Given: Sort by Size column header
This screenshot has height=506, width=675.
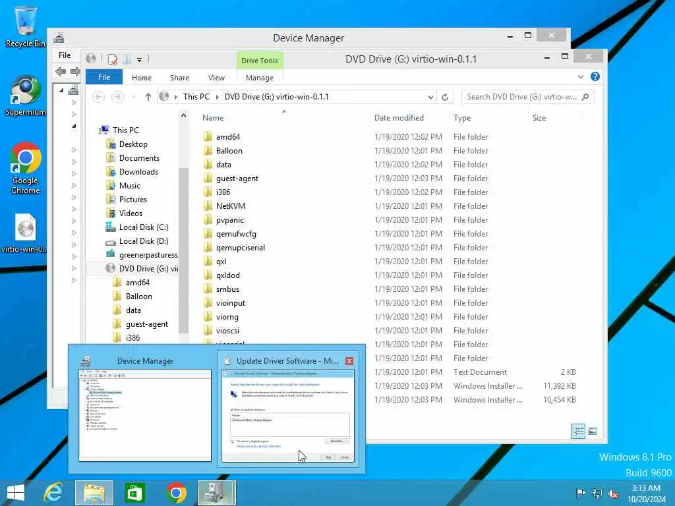Looking at the screenshot, I should click(x=539, y=118).
